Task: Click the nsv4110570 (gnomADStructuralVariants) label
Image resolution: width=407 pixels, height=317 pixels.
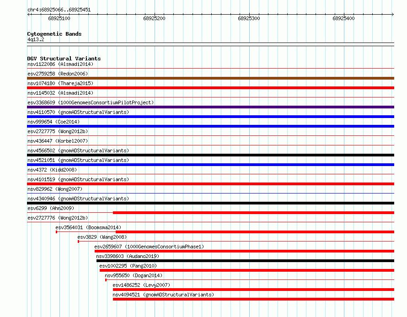Action: click(x=78, y=112)
